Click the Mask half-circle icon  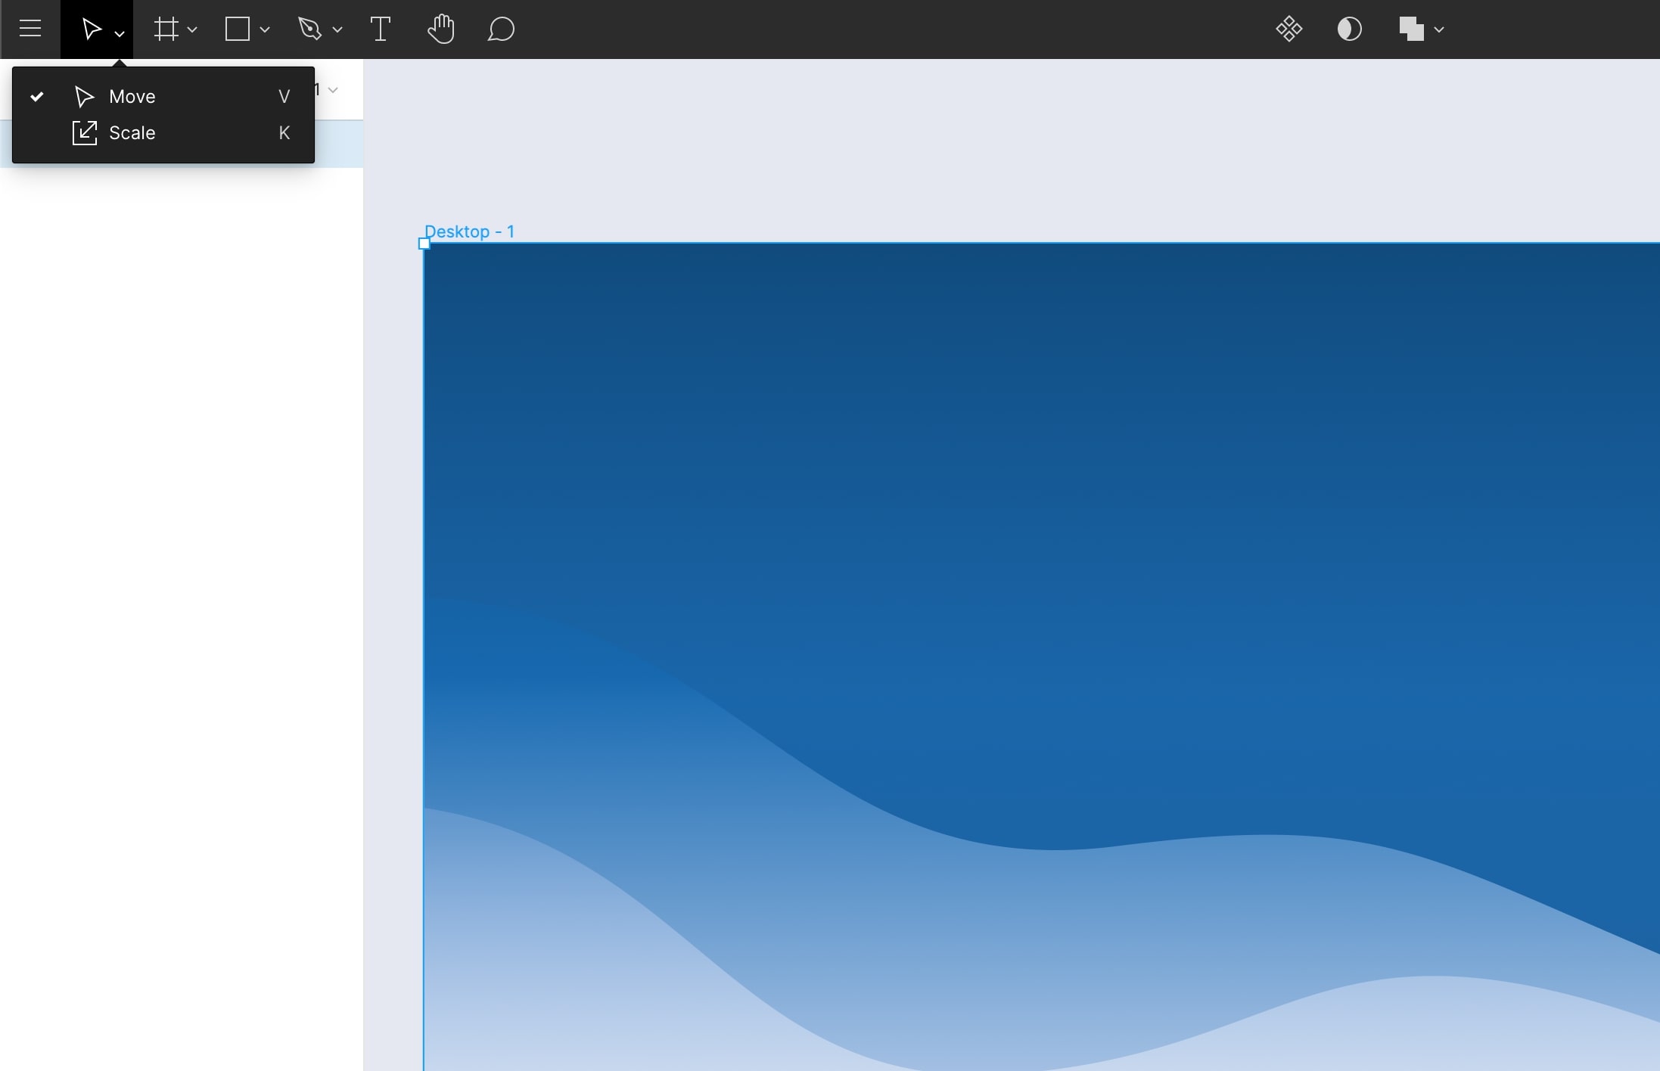(x=1349, y=29)
